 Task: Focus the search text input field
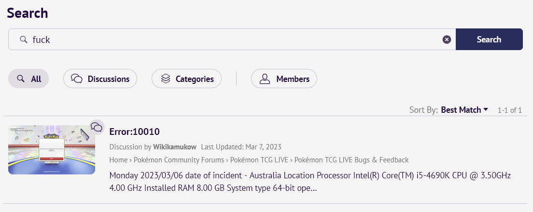[x=232, y=40]
